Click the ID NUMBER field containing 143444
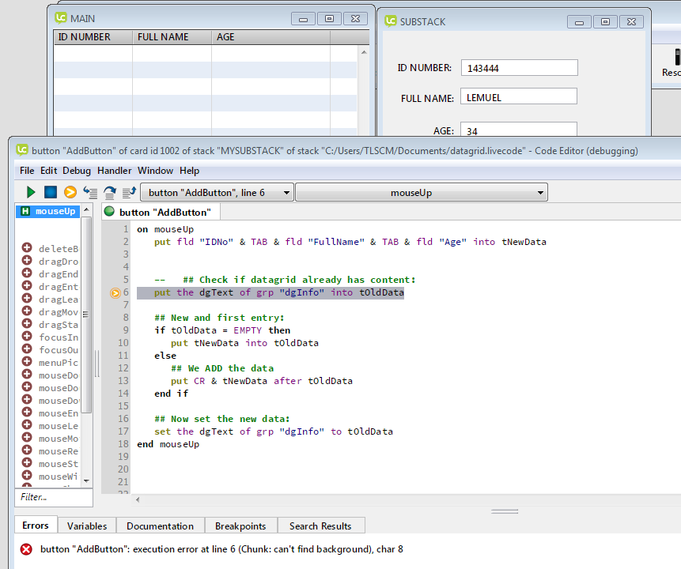 point(519,68)
